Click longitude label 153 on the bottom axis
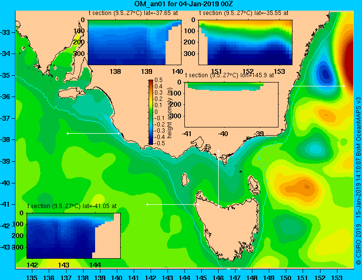This screenshot has height=280, width=362. [x=337, y=277]
